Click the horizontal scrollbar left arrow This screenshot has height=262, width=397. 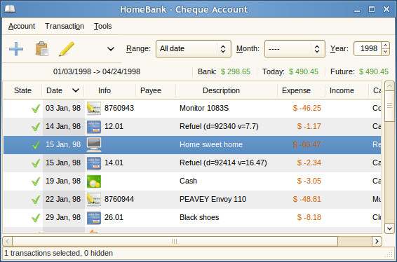pos(7,241)
